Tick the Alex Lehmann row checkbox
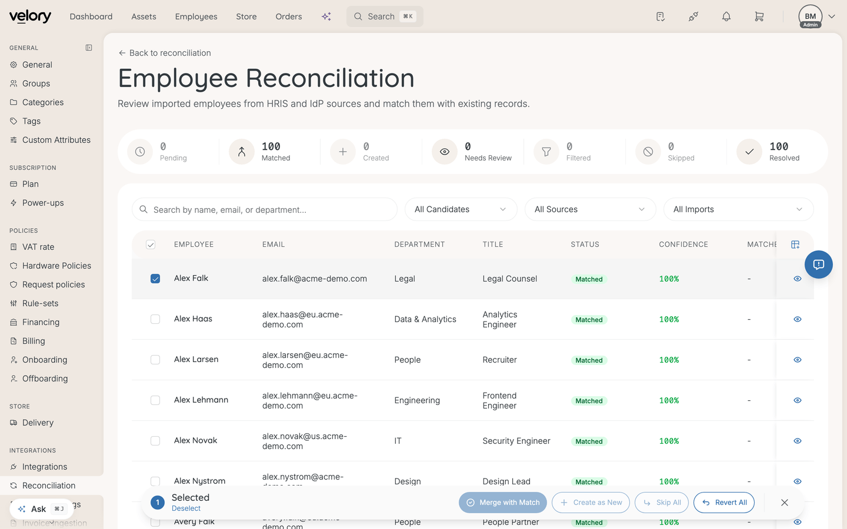The height and width of the screenshot is (529, 847). 155,400
